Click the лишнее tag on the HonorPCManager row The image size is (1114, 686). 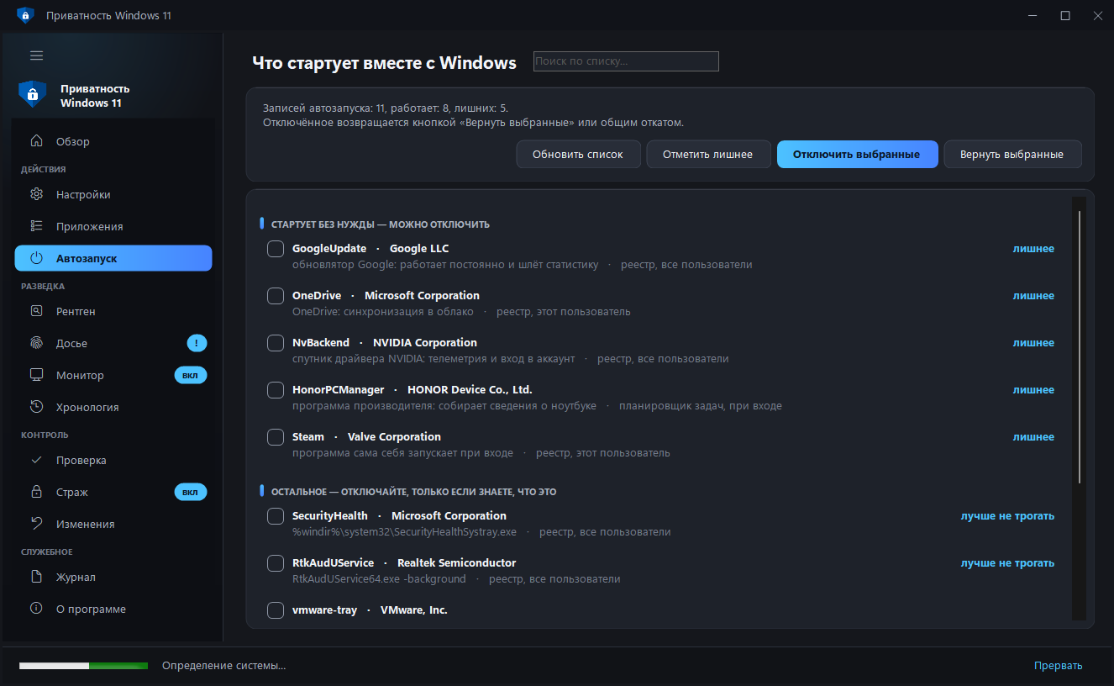coord(1033,390)
